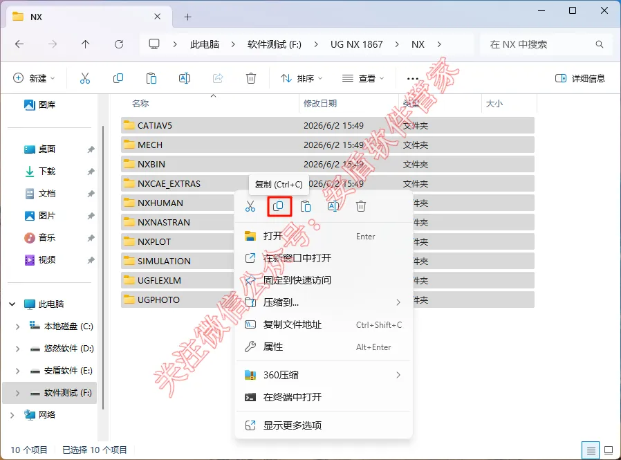
Task: Open 视频 in the sidebar
Action: [x=47, y=260]
